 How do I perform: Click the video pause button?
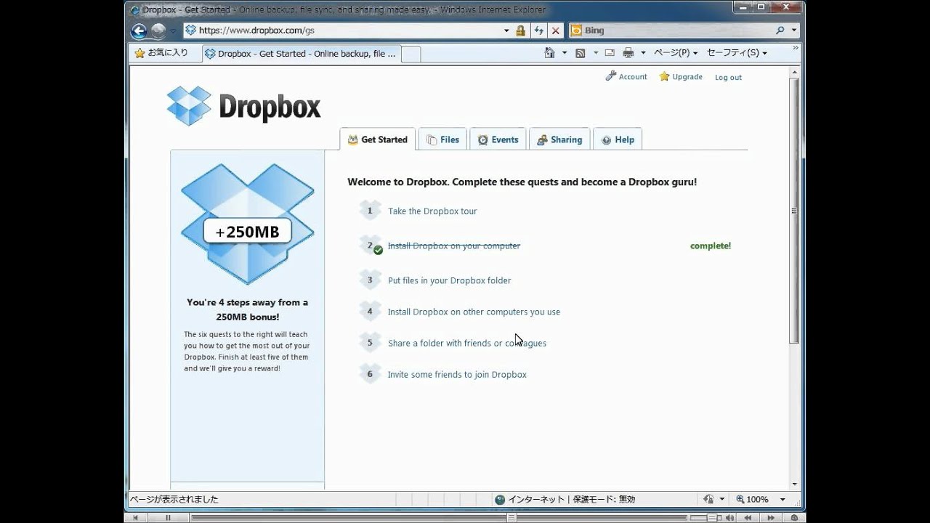(x=168, y=518)
